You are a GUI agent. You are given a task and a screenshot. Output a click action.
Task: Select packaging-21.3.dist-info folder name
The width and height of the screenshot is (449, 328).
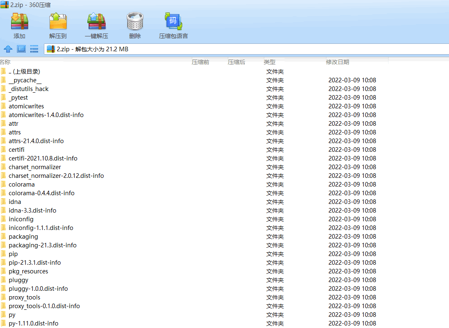click(x=43, y=245)
